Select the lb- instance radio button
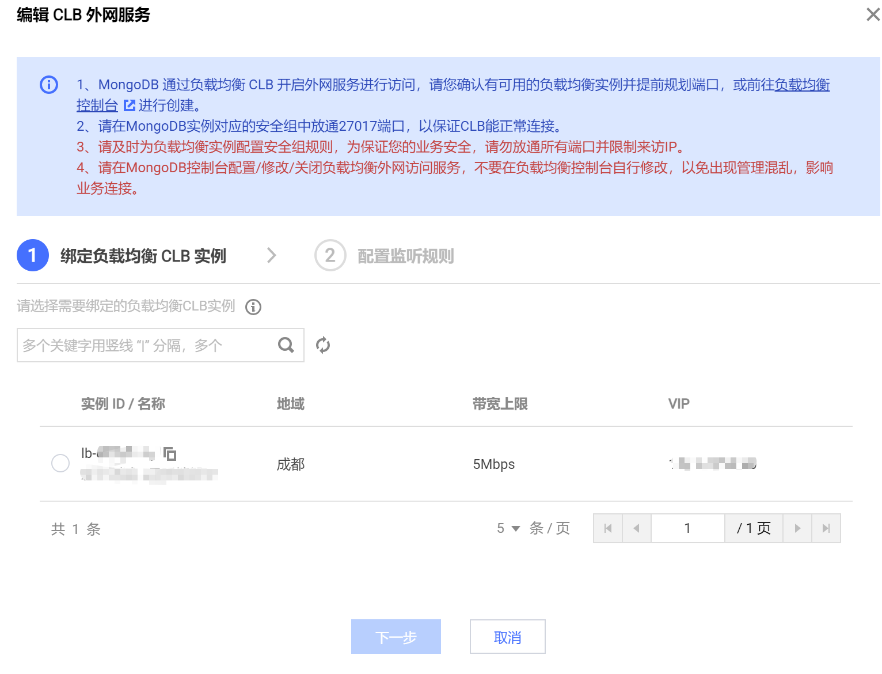Screen dimensions: 882x674 pyautogui.click(x=60, y=463)
